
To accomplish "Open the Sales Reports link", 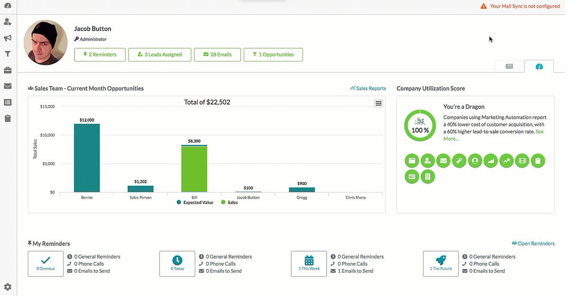I will (x=368, y=88).
